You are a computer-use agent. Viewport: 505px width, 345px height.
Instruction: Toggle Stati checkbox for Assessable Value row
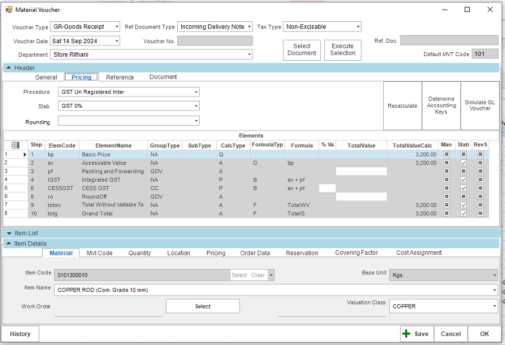(463, 163)
